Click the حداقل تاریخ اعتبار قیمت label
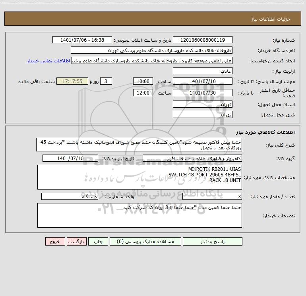The height and width of the screenshot is (296, 306). (277, 93)
